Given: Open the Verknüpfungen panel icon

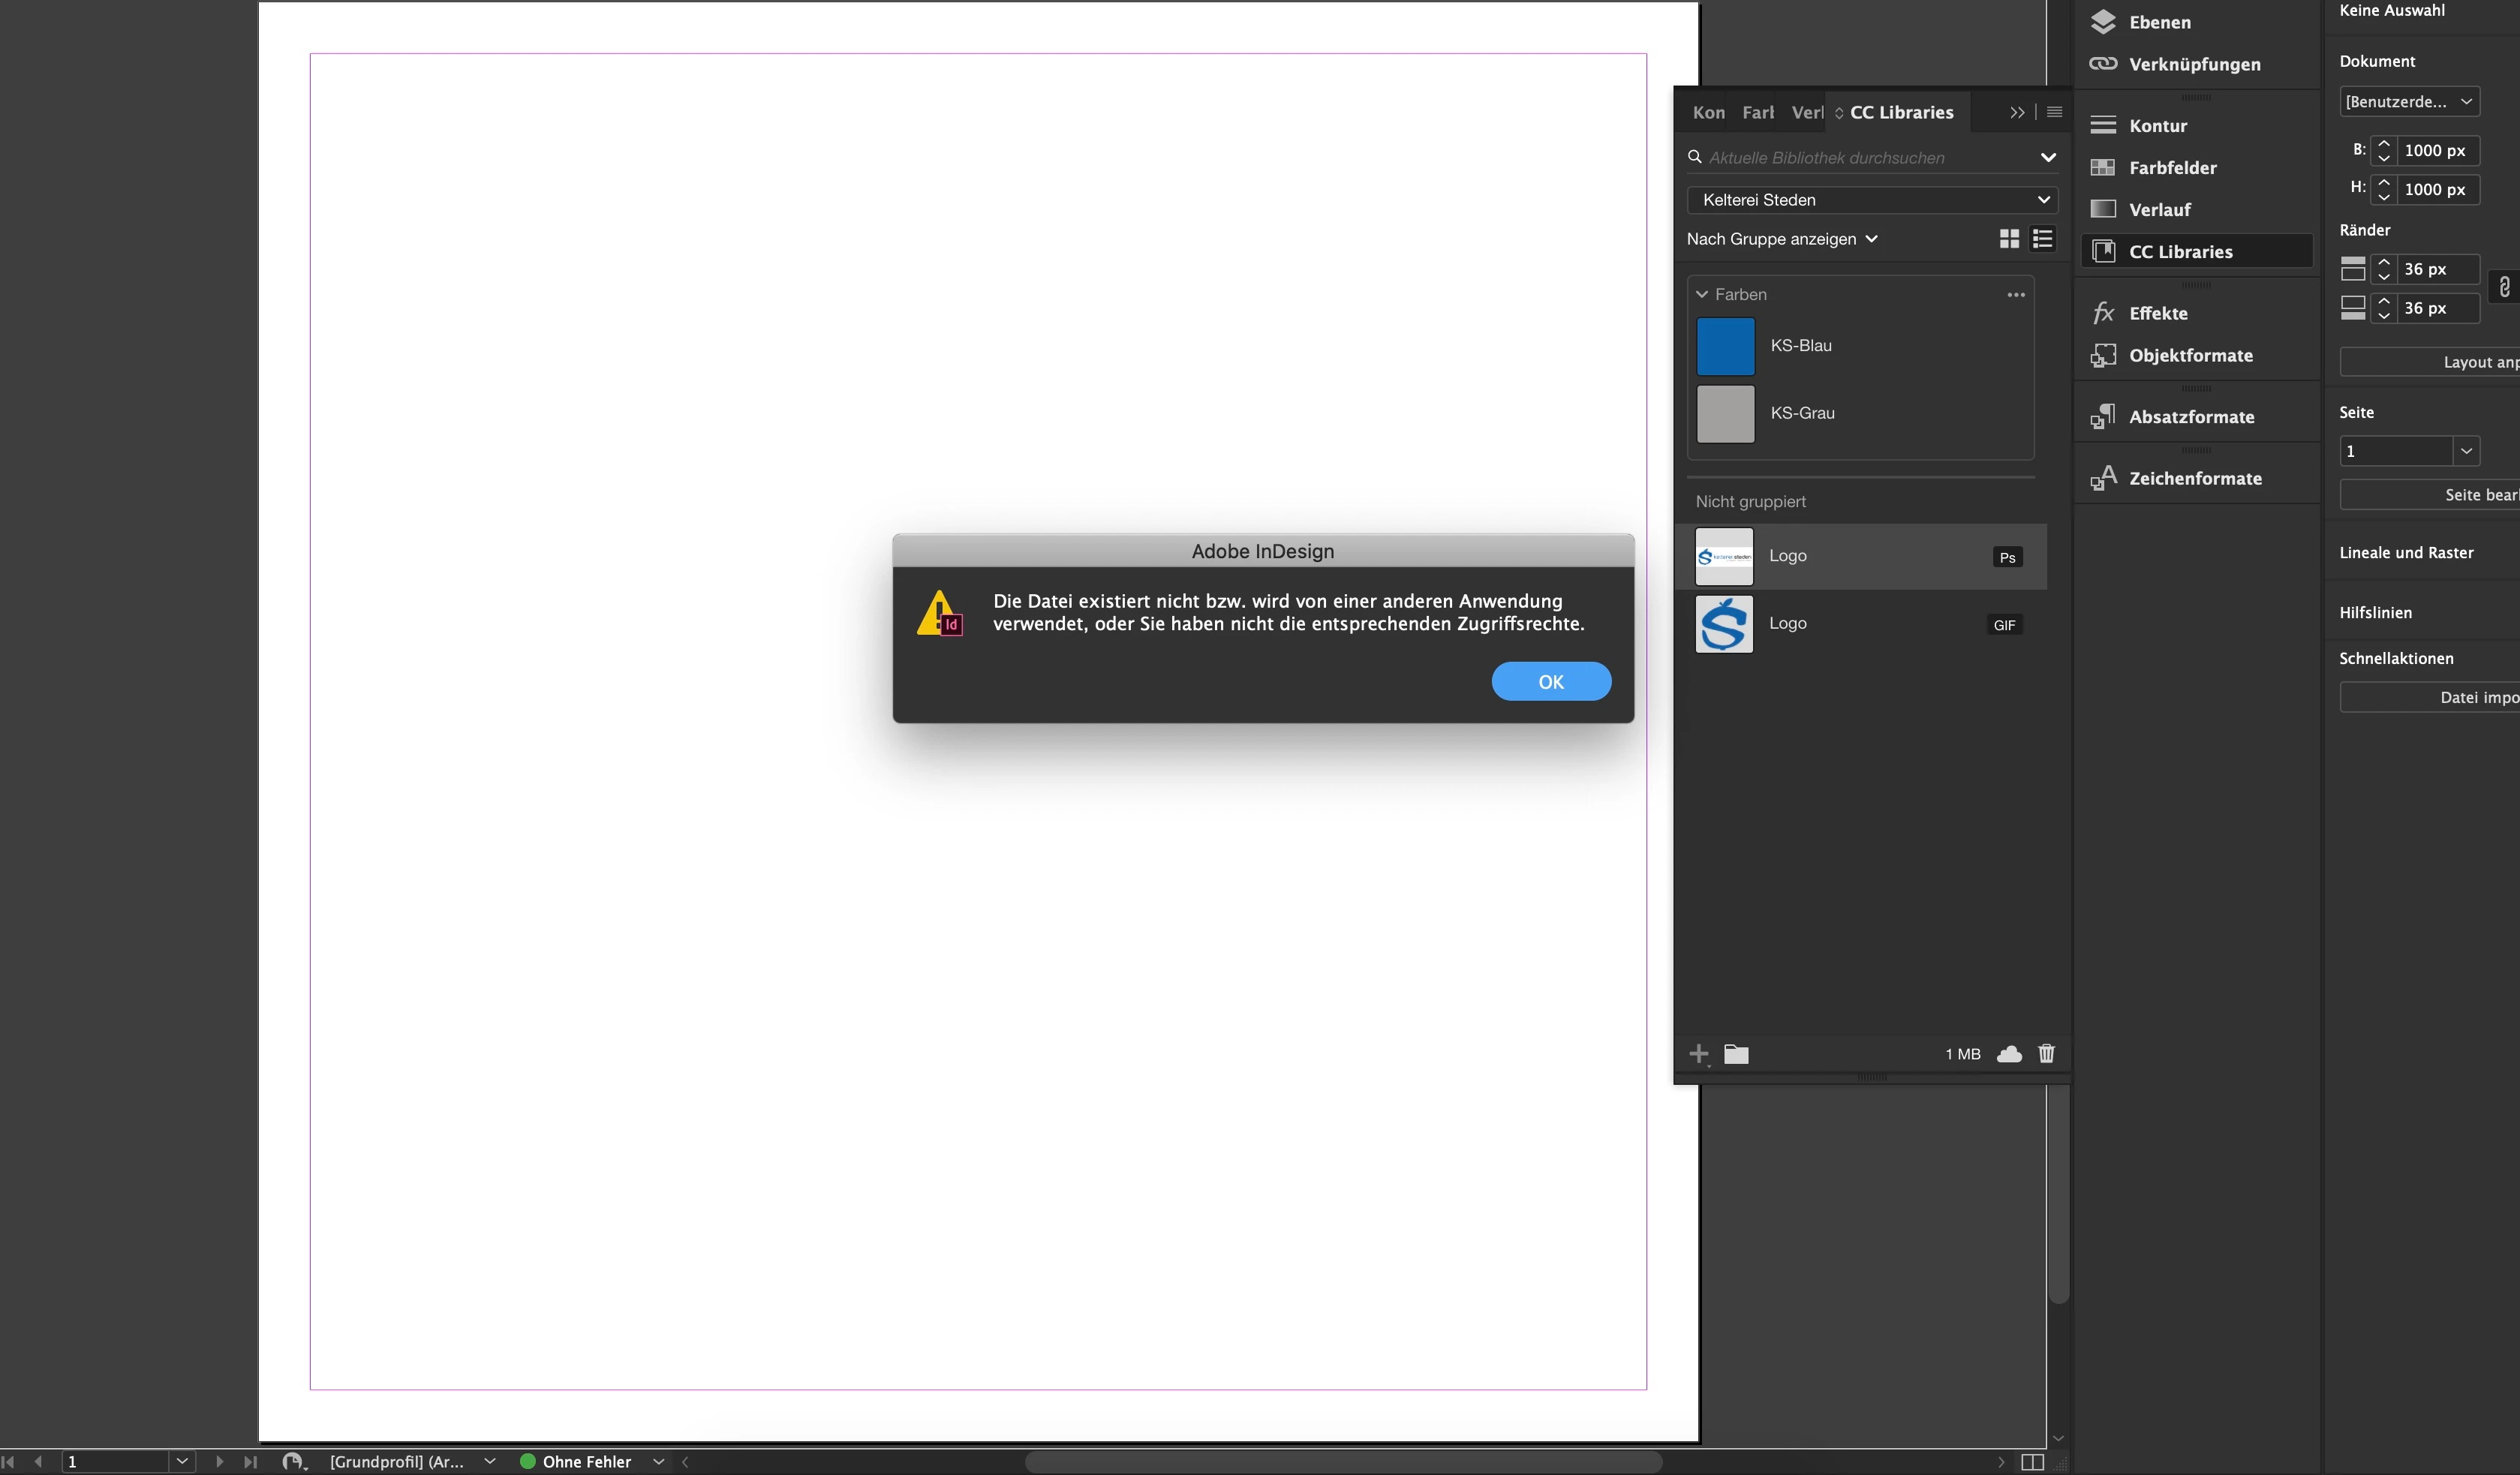Looking at the screenshot, I should [x=2103, y=64].
